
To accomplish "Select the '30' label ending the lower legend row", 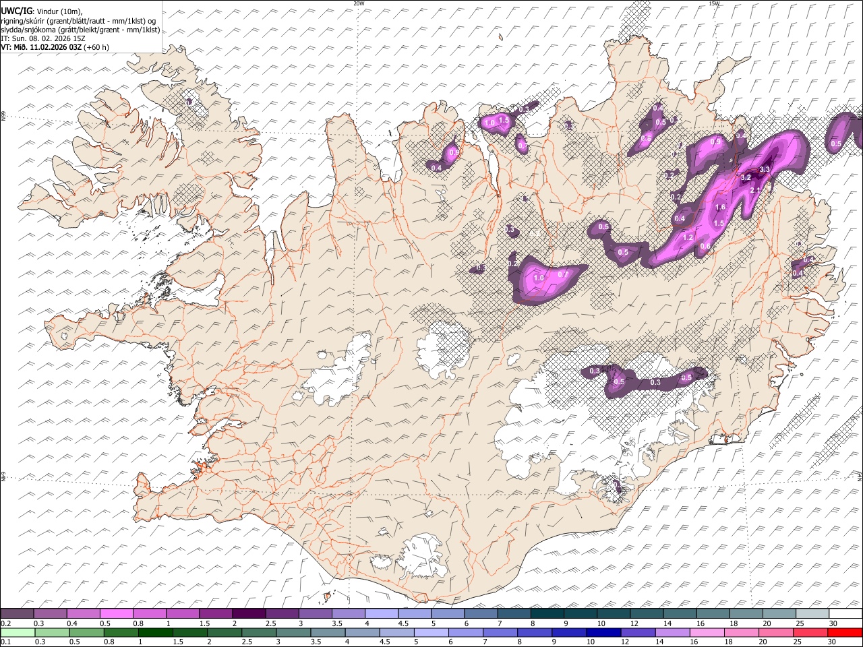I will [833, 642].
